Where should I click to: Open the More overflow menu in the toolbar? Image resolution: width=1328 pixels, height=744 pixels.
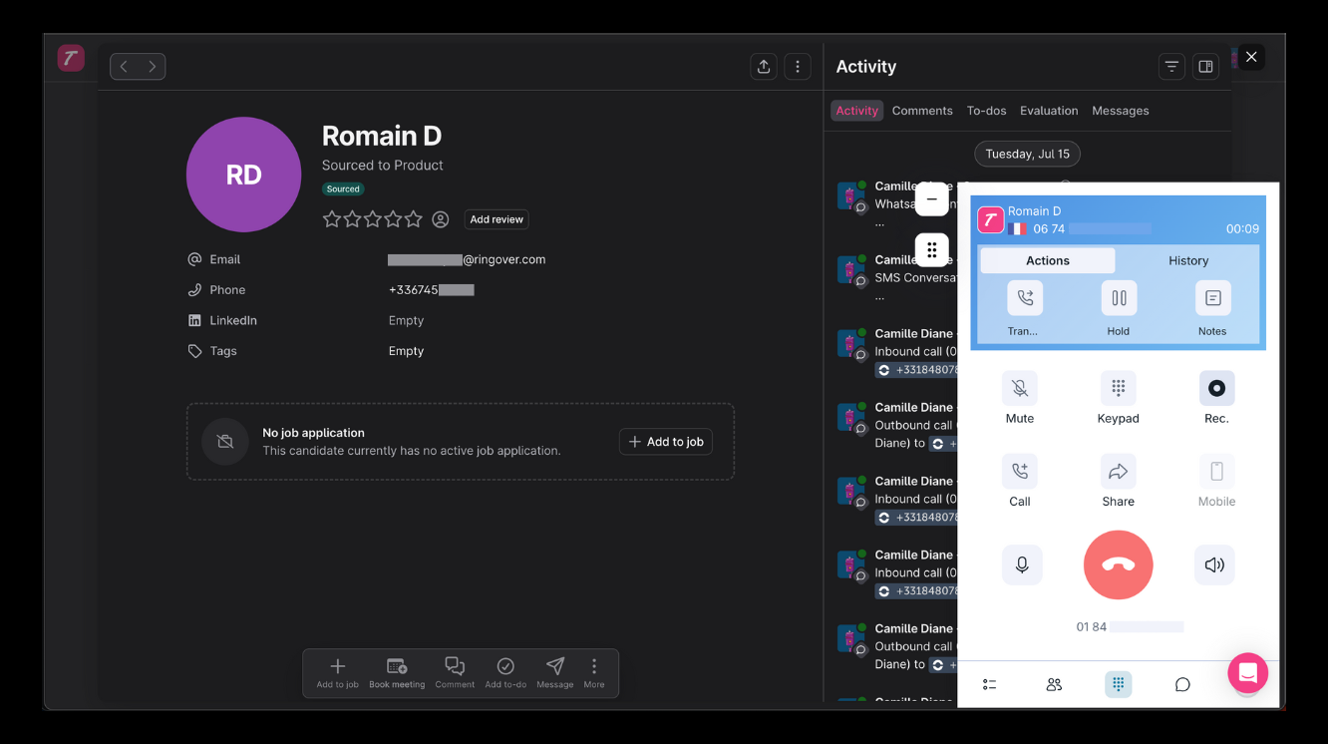click(x=594, y=672)
